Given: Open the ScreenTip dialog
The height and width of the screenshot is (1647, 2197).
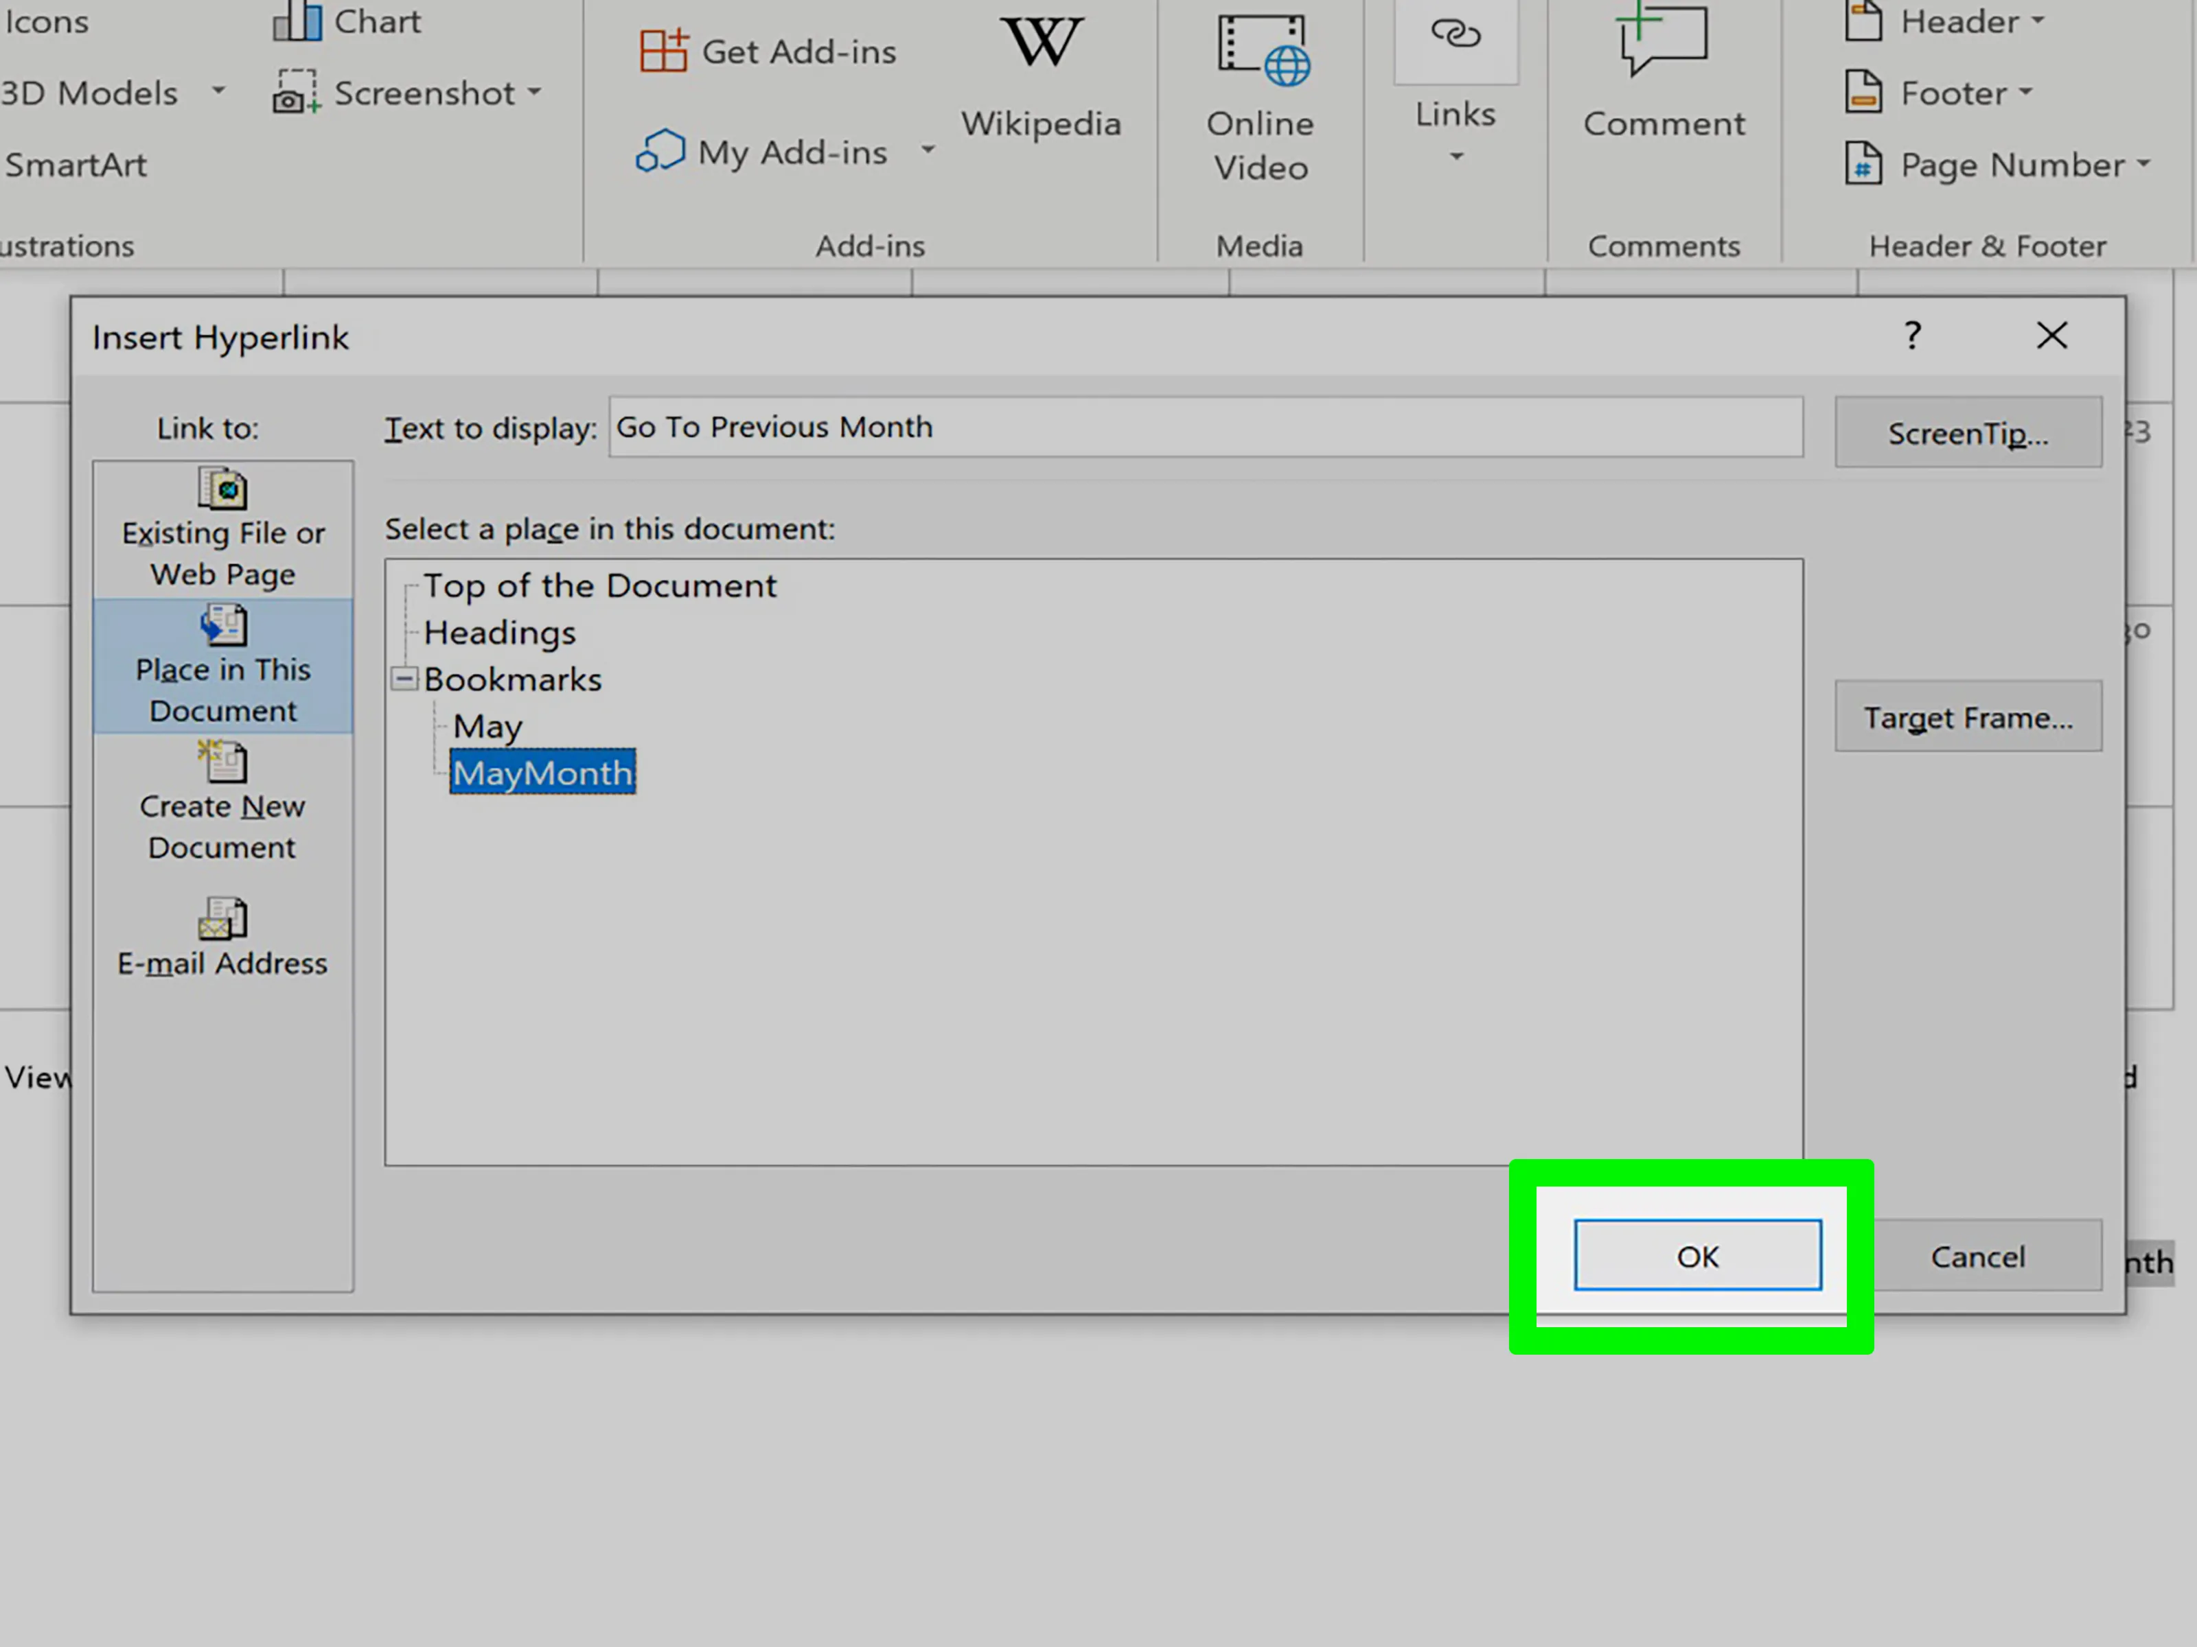Looking at the screenshot, I should coord(1968,433).
